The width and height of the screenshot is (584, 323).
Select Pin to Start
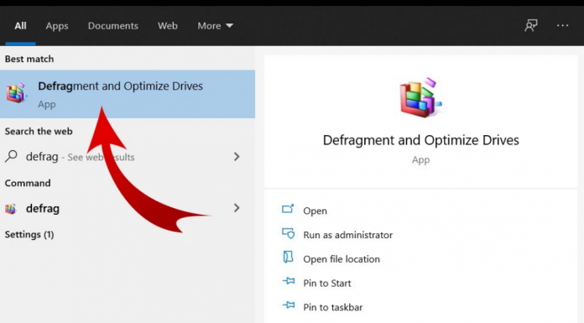327,284
